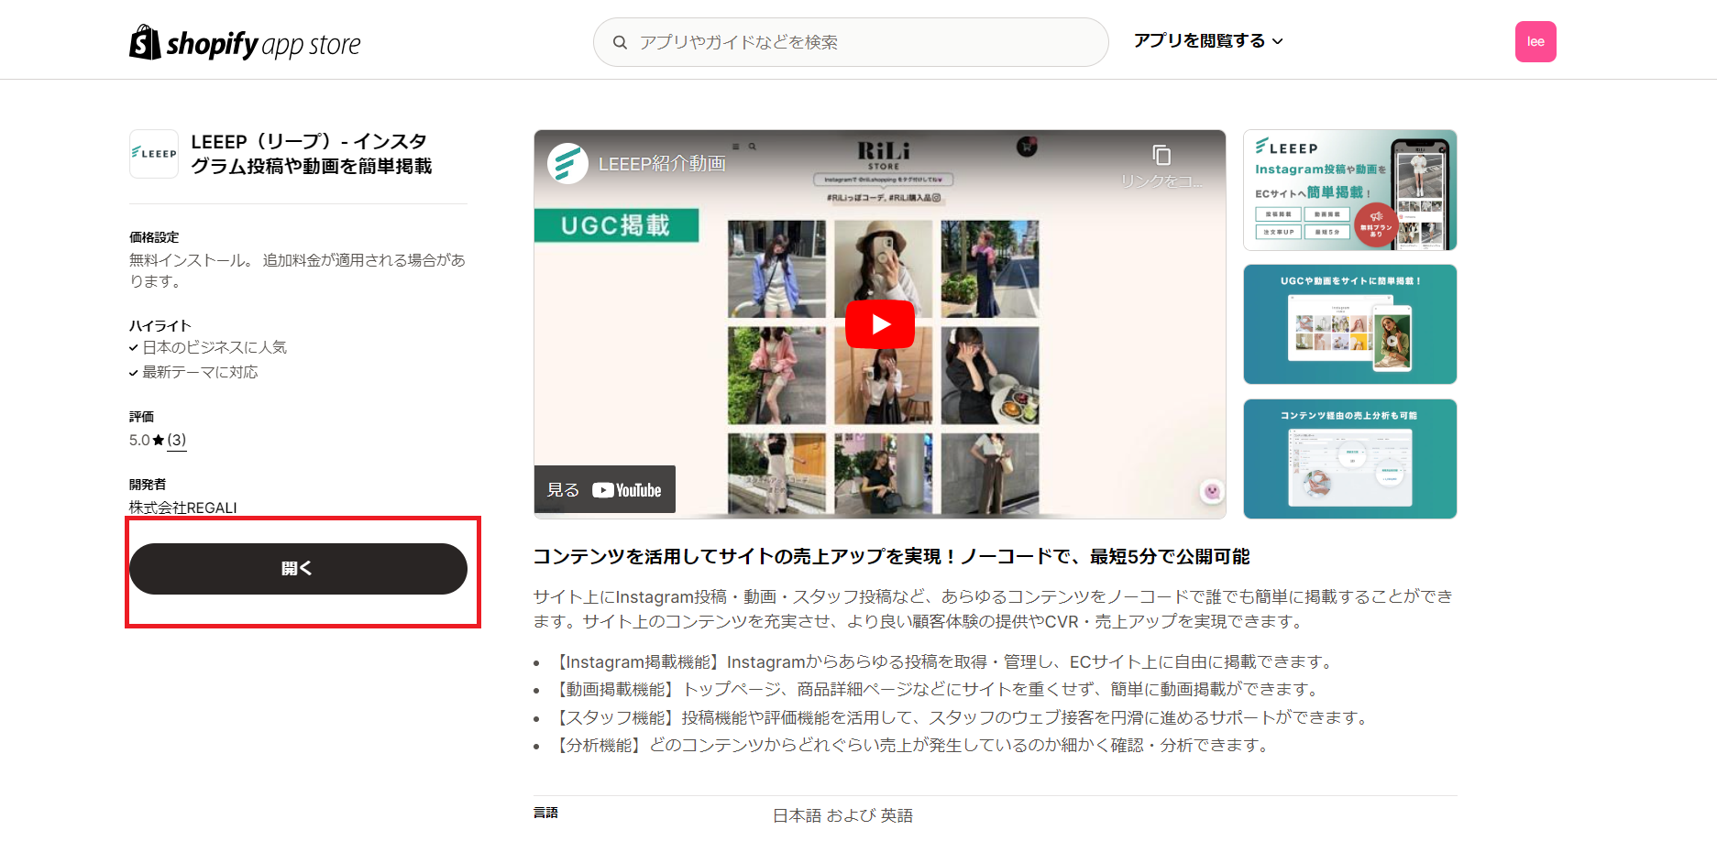Screen dimensions: 1717x841
Task: Click the 日本語 および 英語 language text
Action: pos(842,815)
